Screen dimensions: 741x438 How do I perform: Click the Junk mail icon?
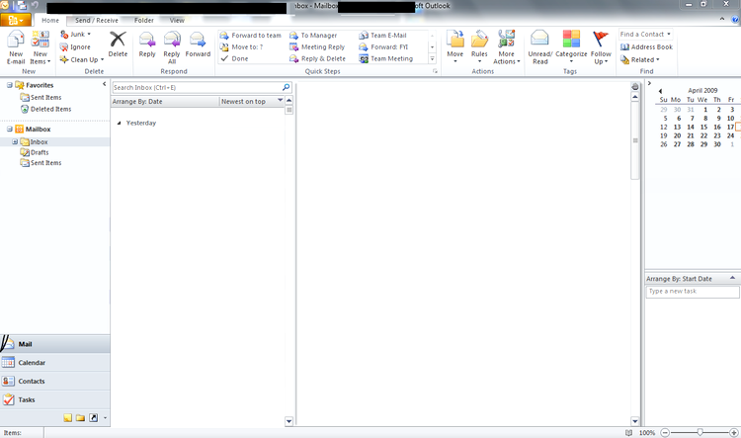[64, 34]
